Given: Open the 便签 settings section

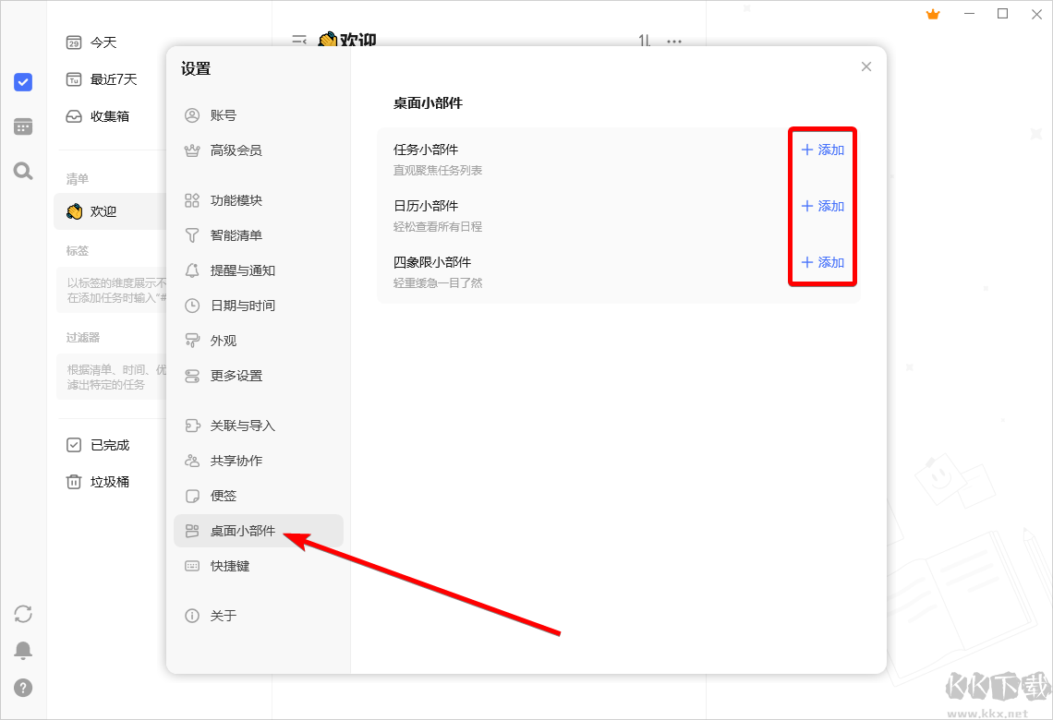Looking at the screenshot, I should point(223,496).
